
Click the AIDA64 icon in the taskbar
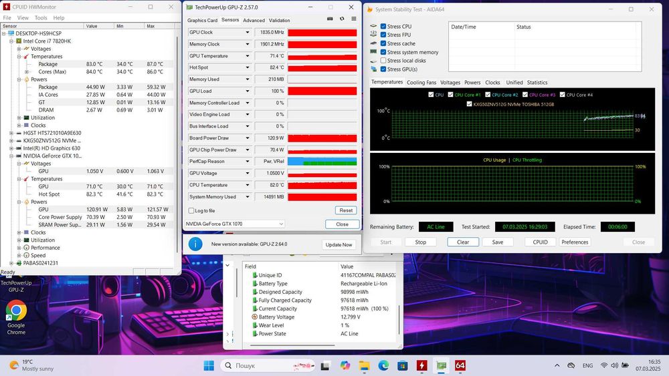tap(460, 365)
